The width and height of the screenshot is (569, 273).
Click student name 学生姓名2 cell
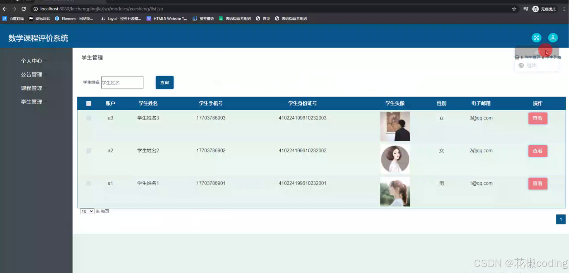coord(148,150)
